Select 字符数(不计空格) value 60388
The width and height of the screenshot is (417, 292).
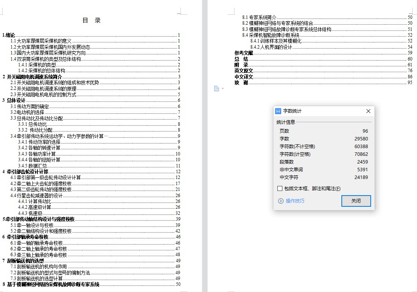pos(361,147)
